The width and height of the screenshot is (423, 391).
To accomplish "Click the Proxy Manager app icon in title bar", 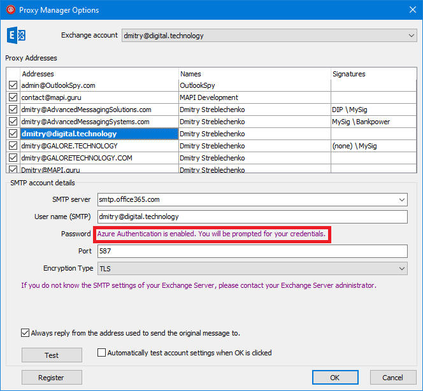I will tap(11, 10).
